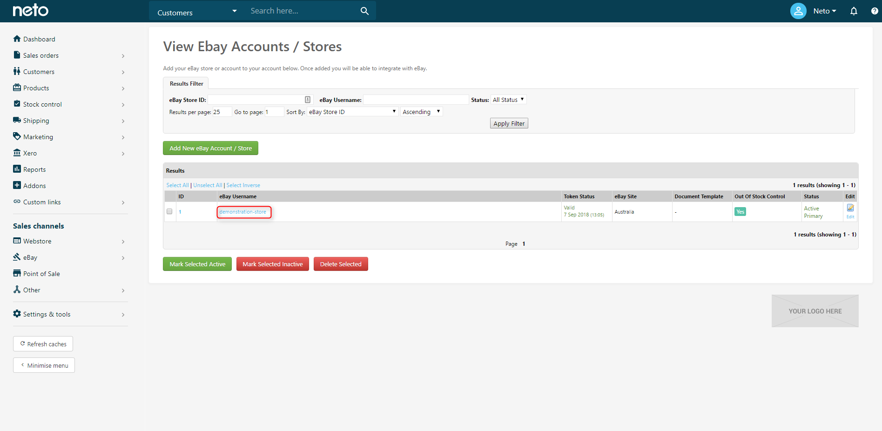Tick the checkbox for store ID 1
The height and width of the screenshot is (431, 882).
169,211
